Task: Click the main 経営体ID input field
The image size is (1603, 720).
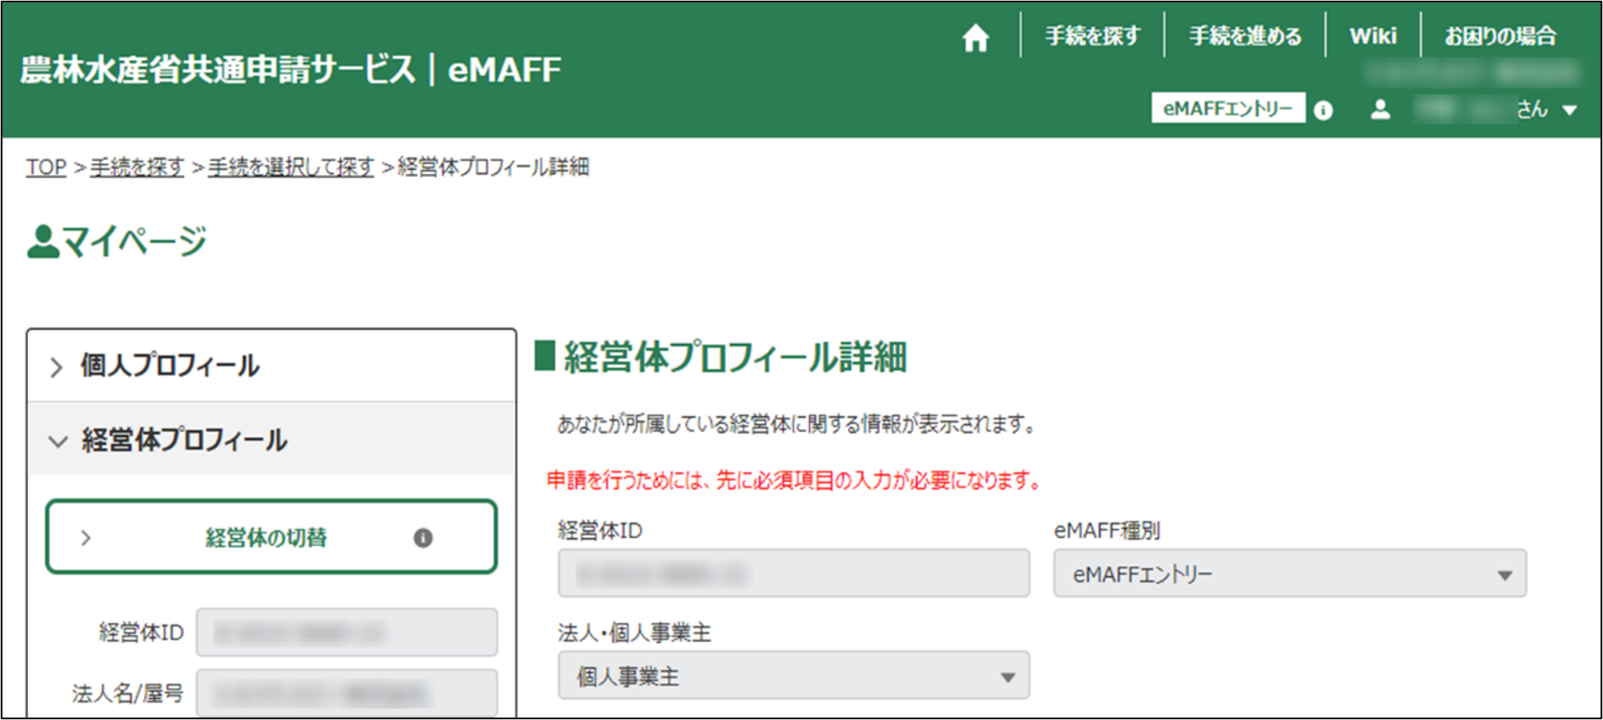Action: click(793, 574)
